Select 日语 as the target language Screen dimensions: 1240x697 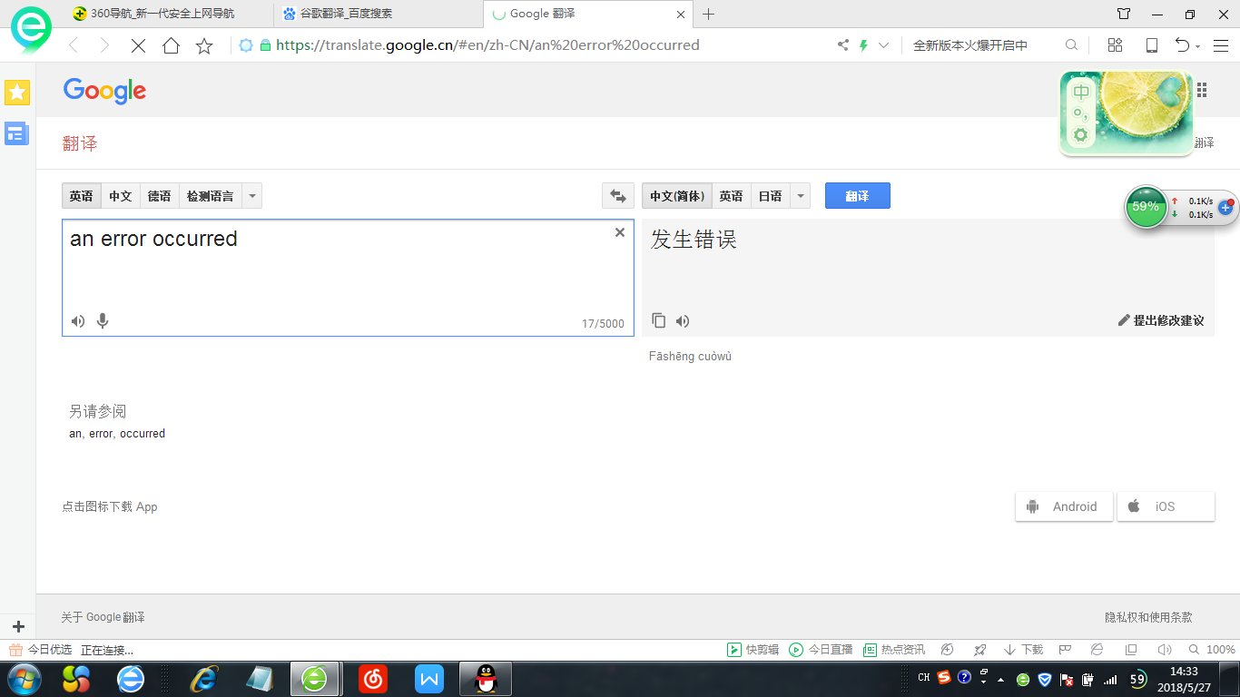[x=770, y=195]
